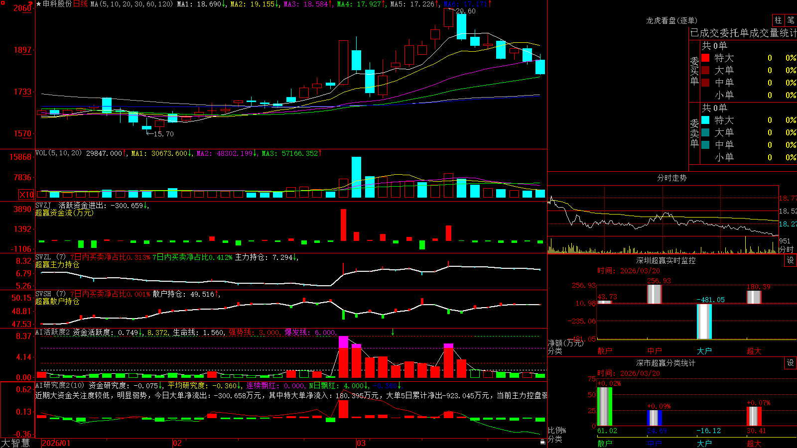797x448 pixels.
Task: Click the 龙虎看盘(逐单) panel title
Action: coord(671,20)
